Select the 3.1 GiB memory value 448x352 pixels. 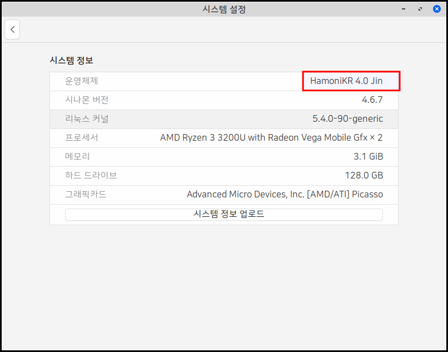369,157
